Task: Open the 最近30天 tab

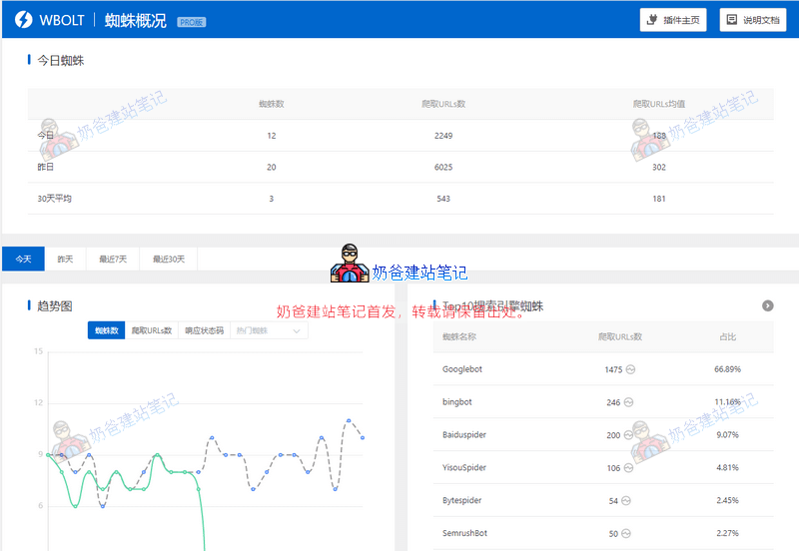Action: tap(169, 260)
